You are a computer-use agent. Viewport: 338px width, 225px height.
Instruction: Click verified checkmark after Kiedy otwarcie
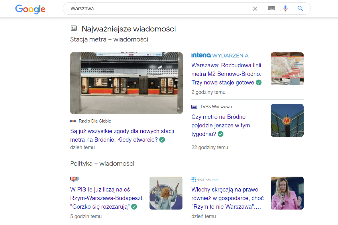pyautogui.click(x=162, y=140)
